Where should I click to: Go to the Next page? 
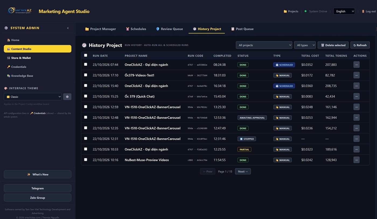pyautogui.click(x=243, y=171)
